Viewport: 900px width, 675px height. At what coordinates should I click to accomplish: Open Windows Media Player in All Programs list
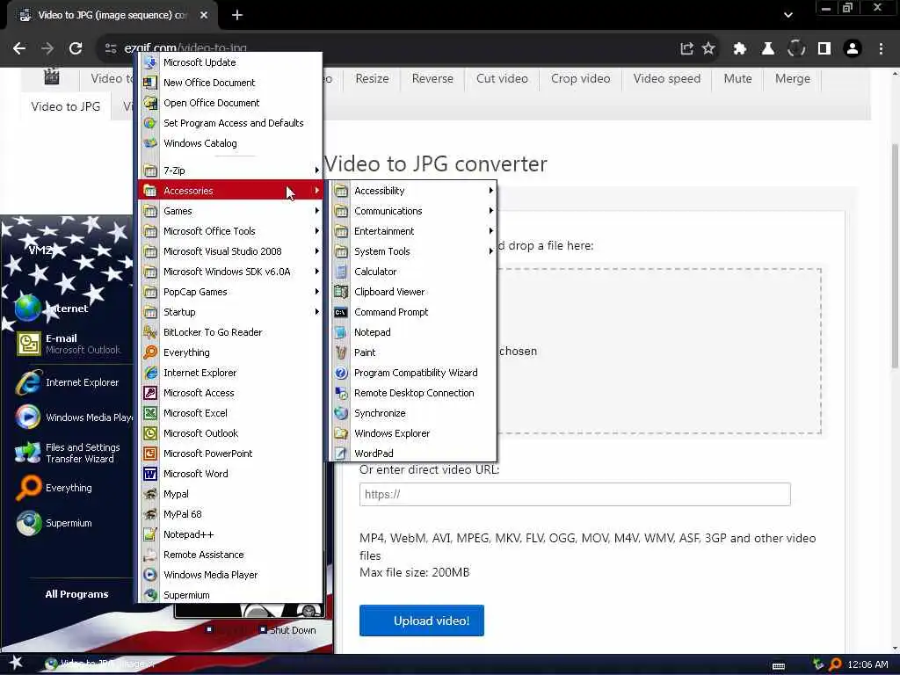230,575
